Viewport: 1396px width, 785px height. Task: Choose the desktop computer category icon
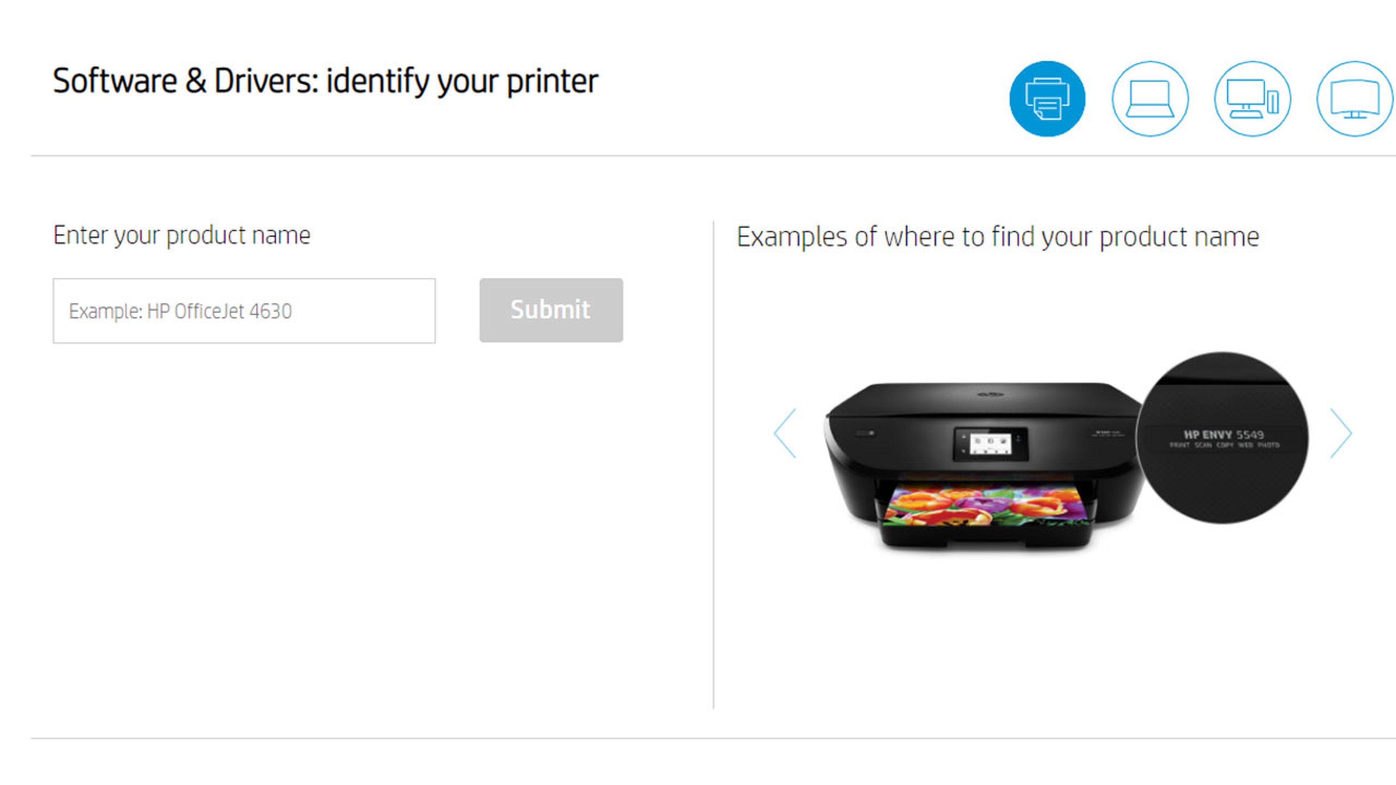point(1252,98)
